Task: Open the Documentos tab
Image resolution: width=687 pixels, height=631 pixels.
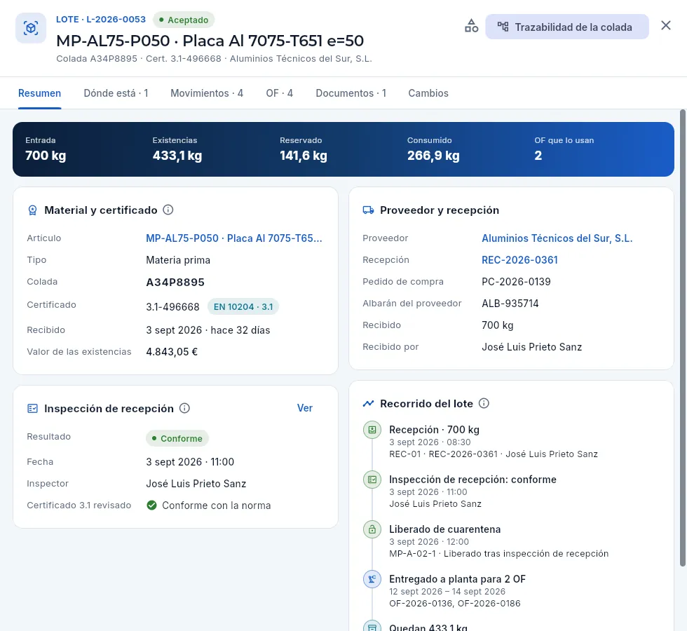Action: (x=351, y=93)
